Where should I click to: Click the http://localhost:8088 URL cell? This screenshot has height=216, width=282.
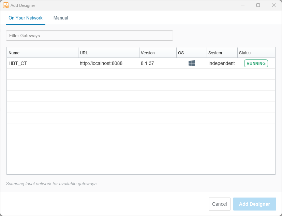pos(101,63)
